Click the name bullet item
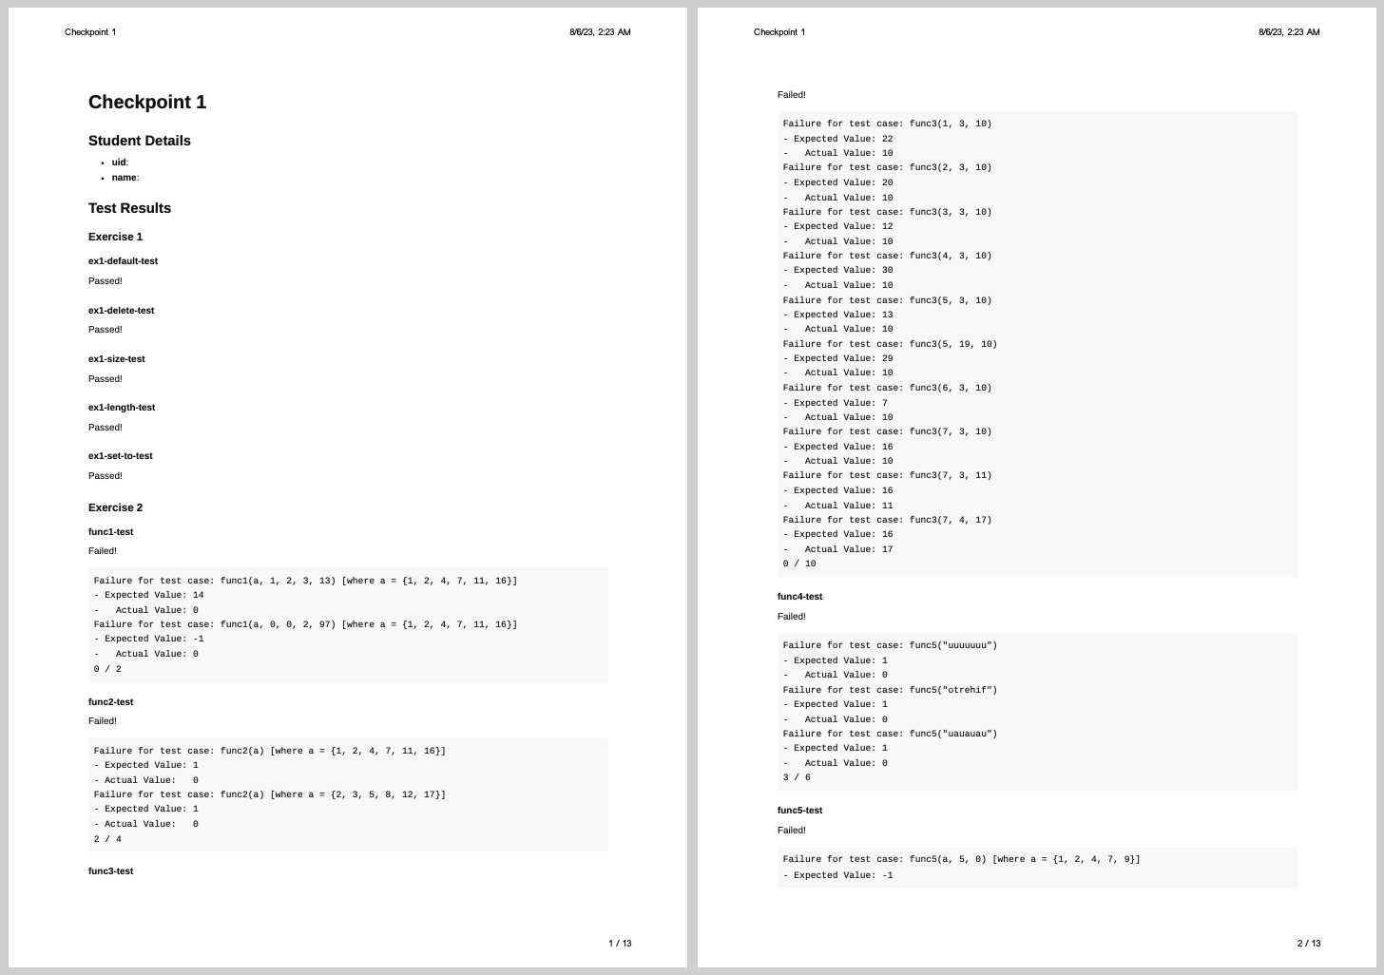Viewport: 1384px width, 975px height. [125, 178]
